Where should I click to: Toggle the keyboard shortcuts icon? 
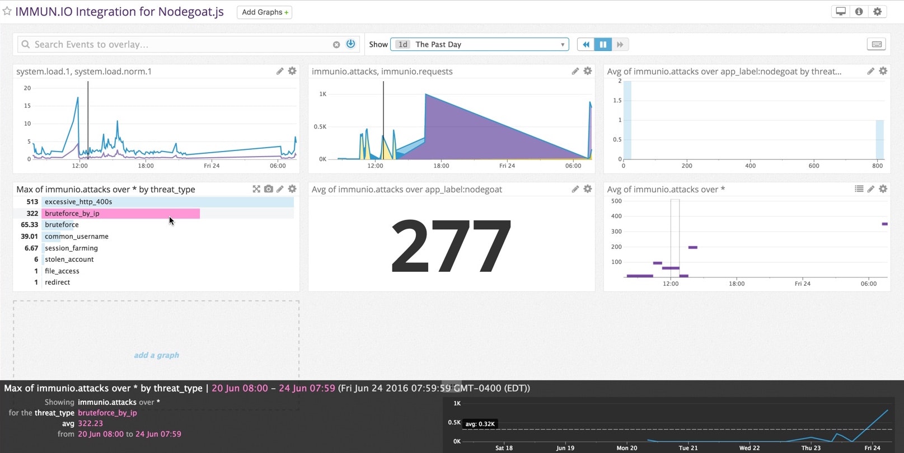877,44
